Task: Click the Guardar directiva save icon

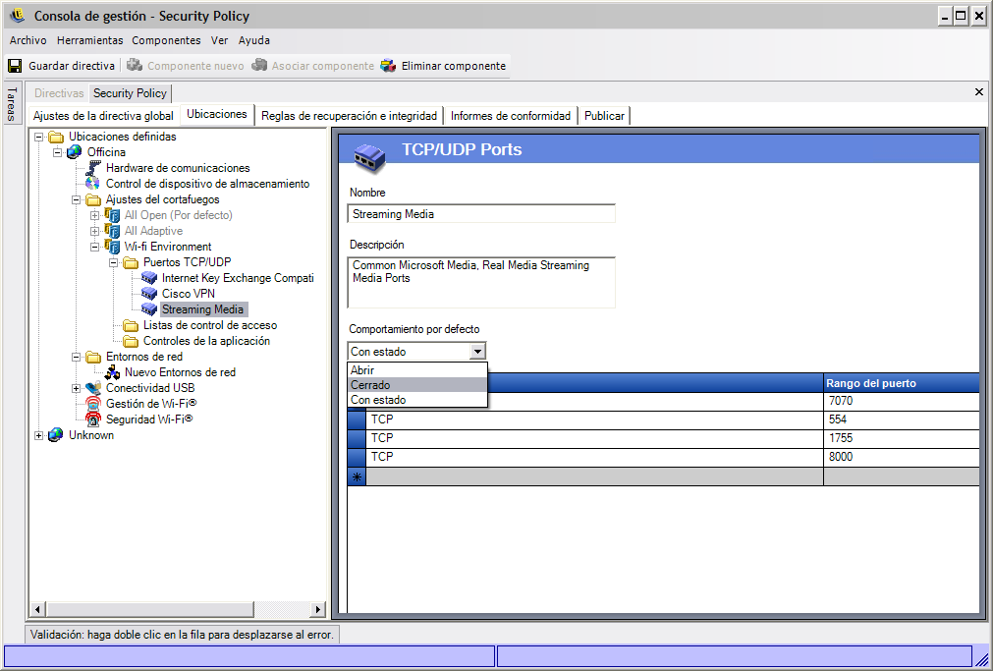Action: tap(15, 66)
